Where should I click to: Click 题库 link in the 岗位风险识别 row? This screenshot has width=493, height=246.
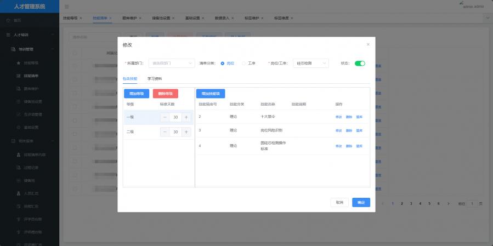[x=359, y=131]
